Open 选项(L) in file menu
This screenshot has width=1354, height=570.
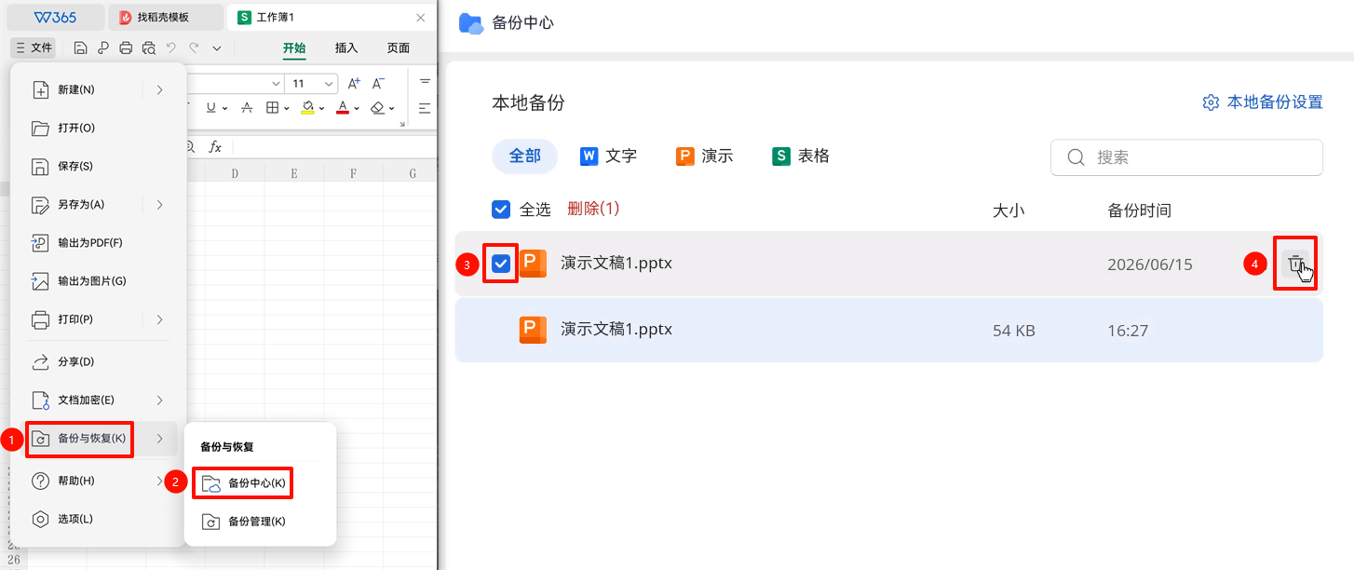(98, 519)
